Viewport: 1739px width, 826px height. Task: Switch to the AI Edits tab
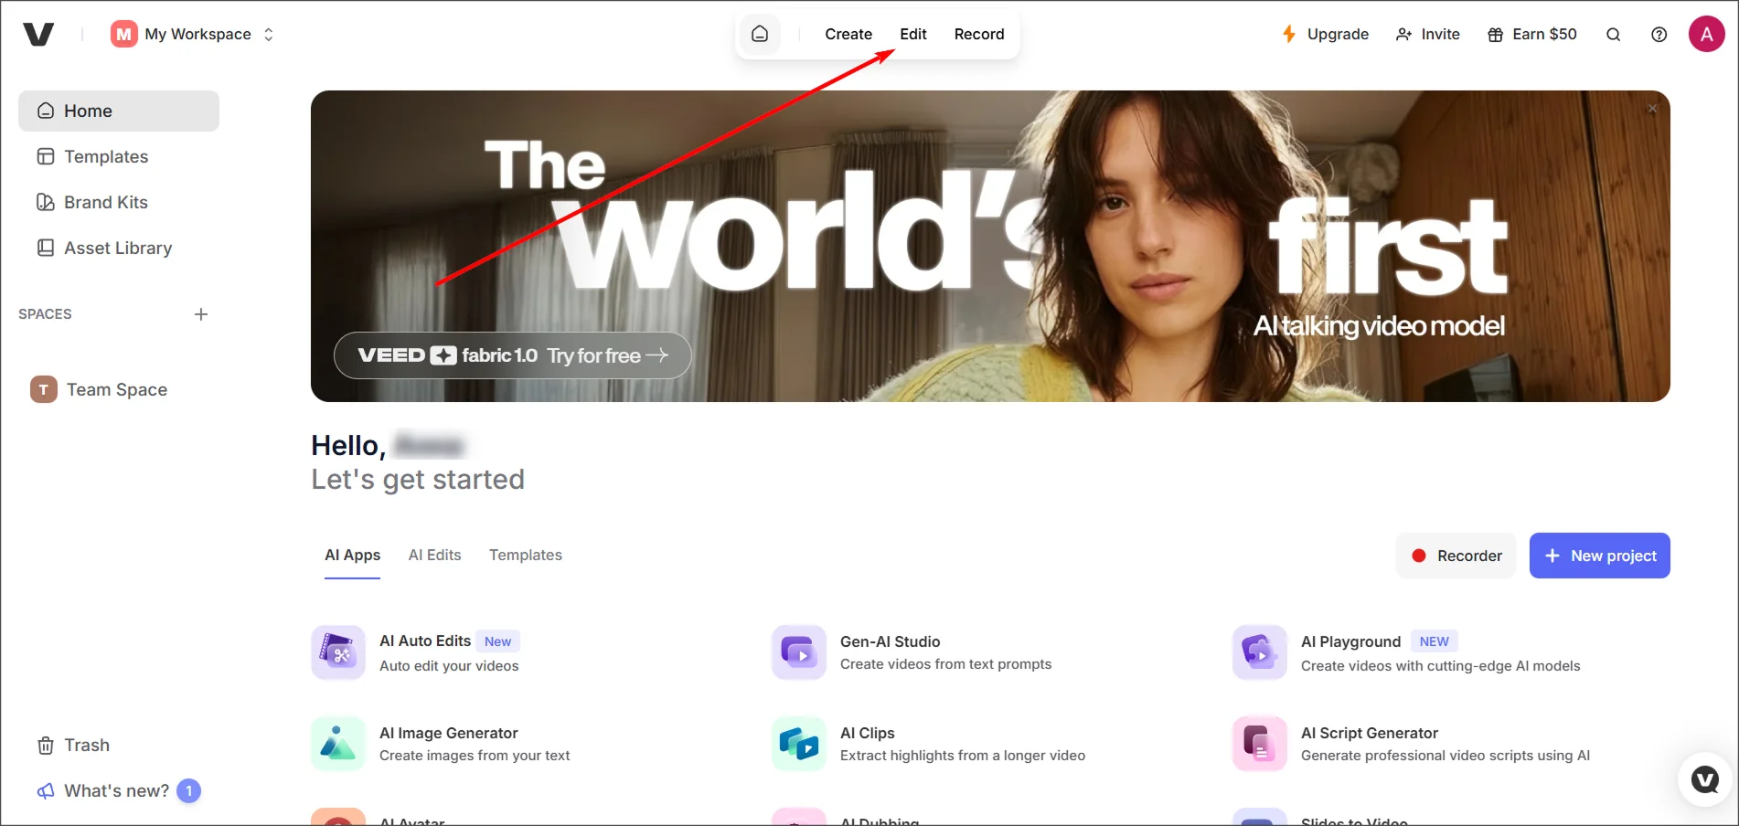pyautogui.click(x=434, y=556)
